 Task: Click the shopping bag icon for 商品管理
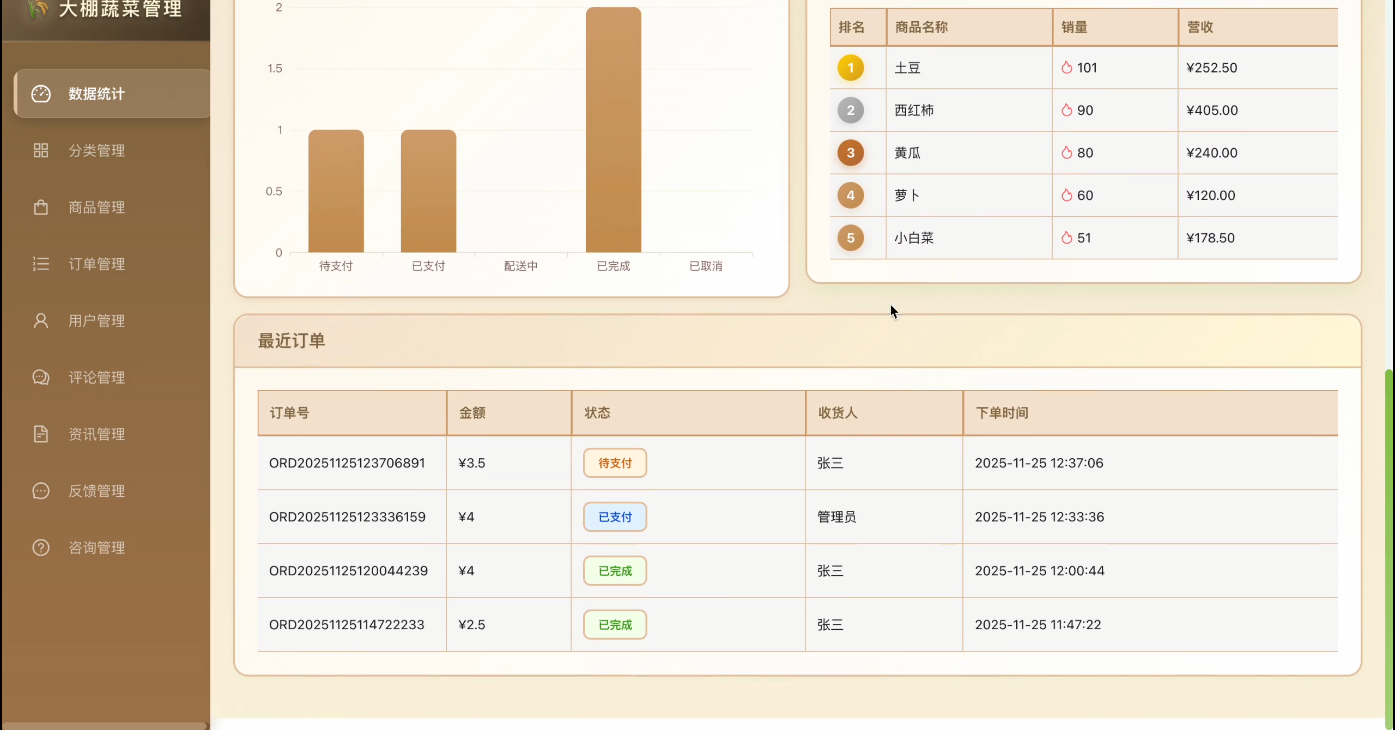(x=41, y=207)
